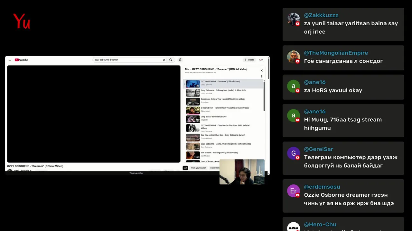
Task: Open the Mix playlist three-dot menu
Action: point(262,76)
